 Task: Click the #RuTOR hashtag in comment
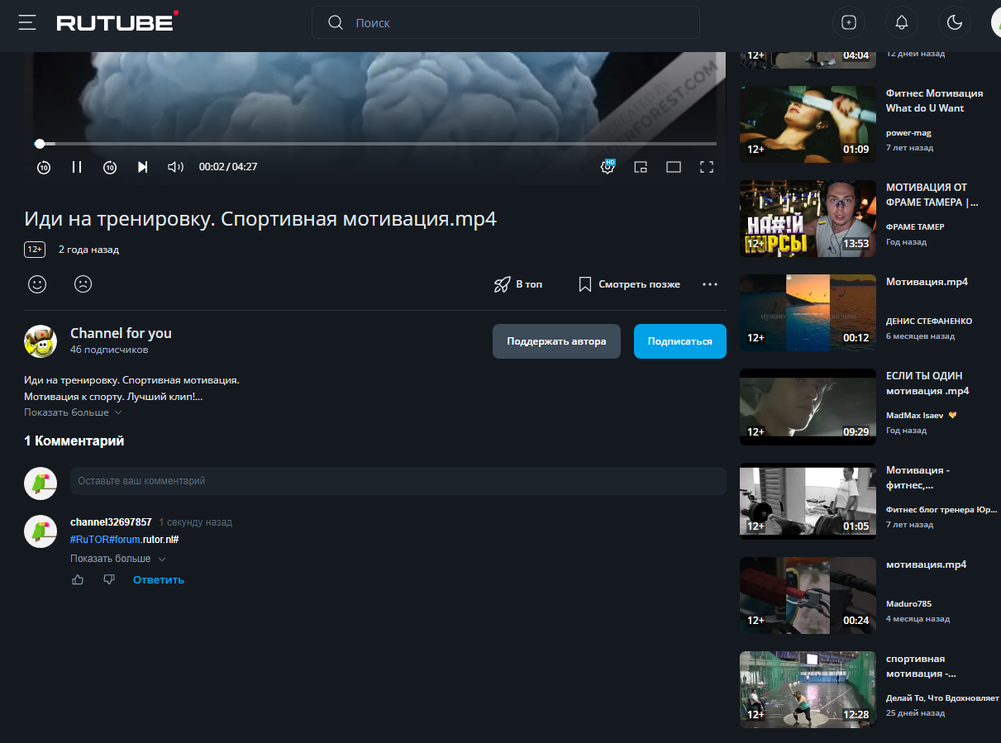(89, 540)
